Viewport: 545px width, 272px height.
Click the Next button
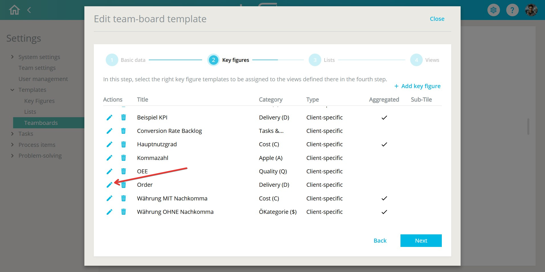click(x=421, y=241)
